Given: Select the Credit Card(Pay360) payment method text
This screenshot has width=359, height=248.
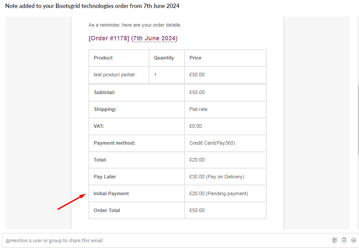Looking at the screenshot, I should click(212, 143).
